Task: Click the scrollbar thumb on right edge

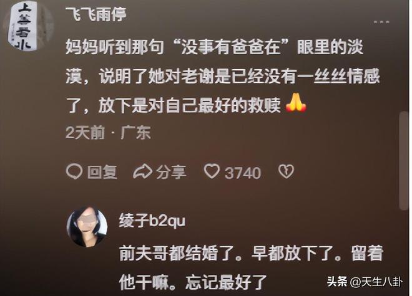Action: point(404,161)
